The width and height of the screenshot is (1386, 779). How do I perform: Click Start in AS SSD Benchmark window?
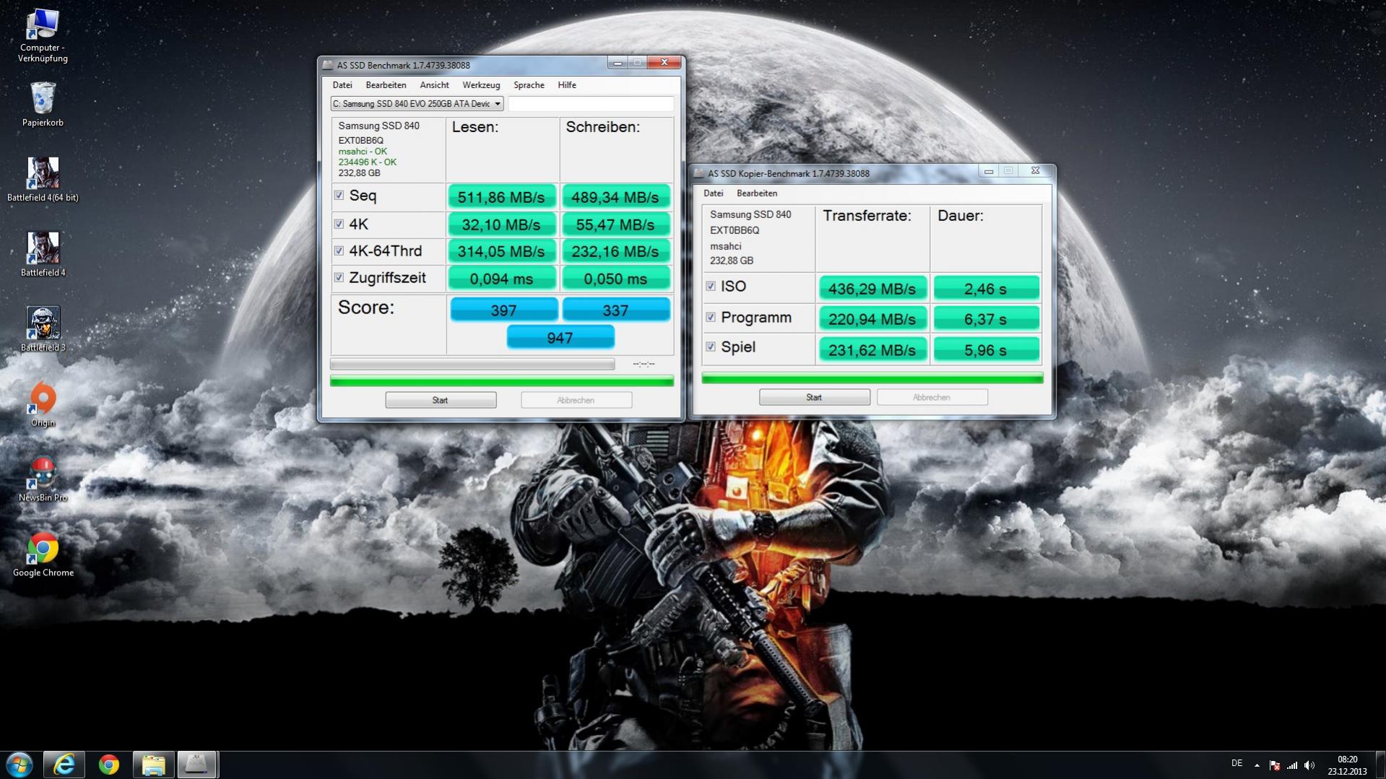point(441,400)
